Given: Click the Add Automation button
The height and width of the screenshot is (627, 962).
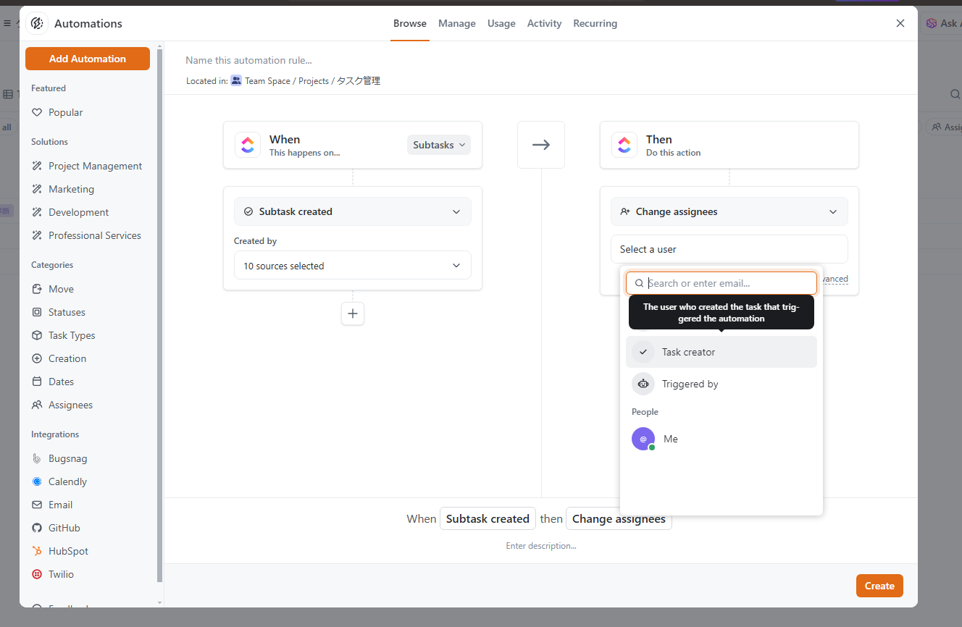Looking at the screenshot, I should [88, 59].
